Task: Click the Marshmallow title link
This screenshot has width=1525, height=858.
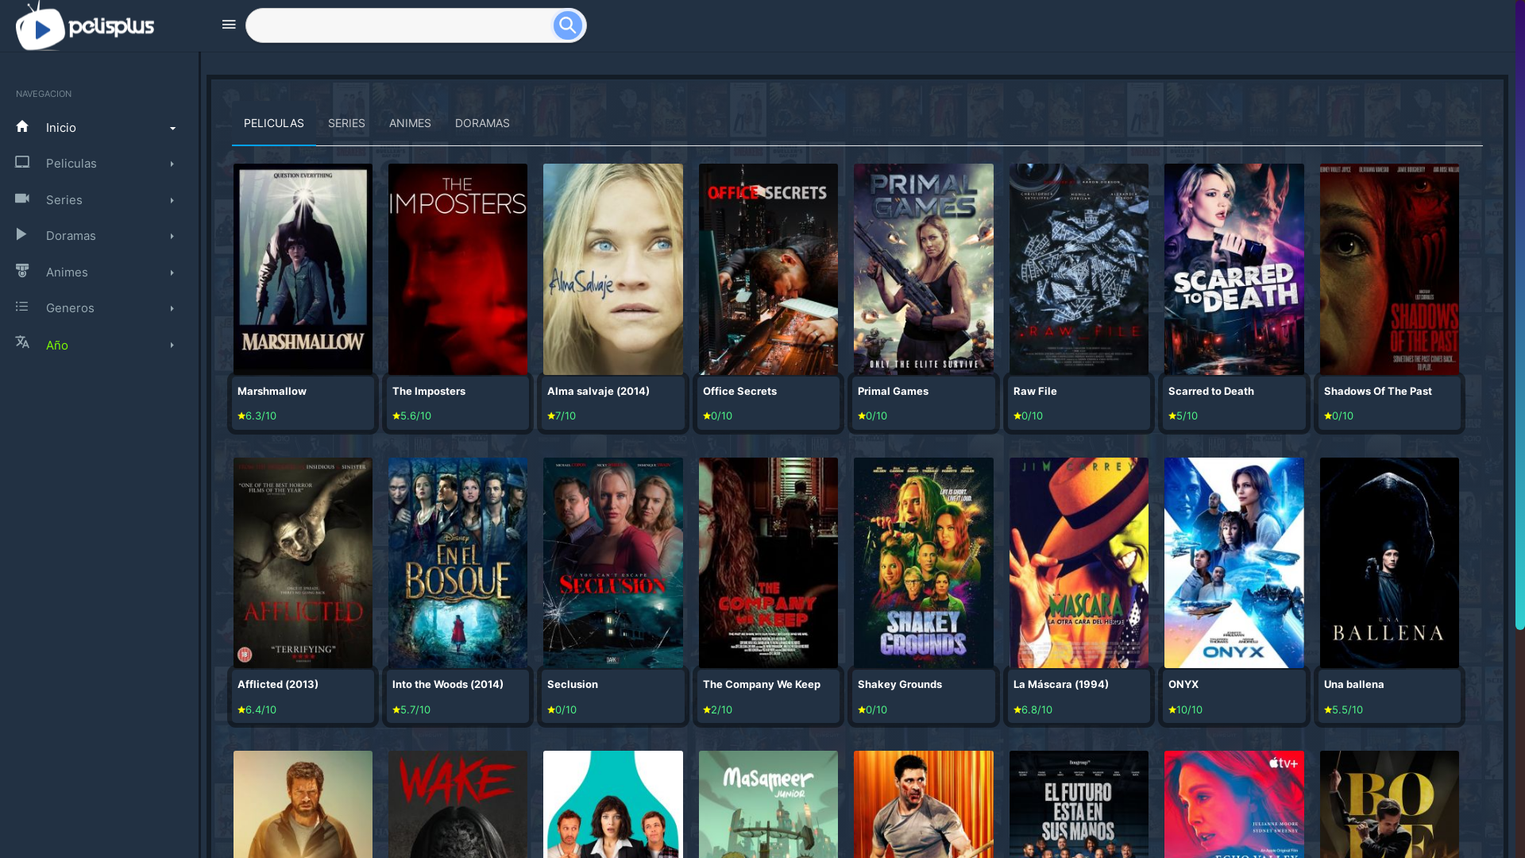Action: pos(272,391)
